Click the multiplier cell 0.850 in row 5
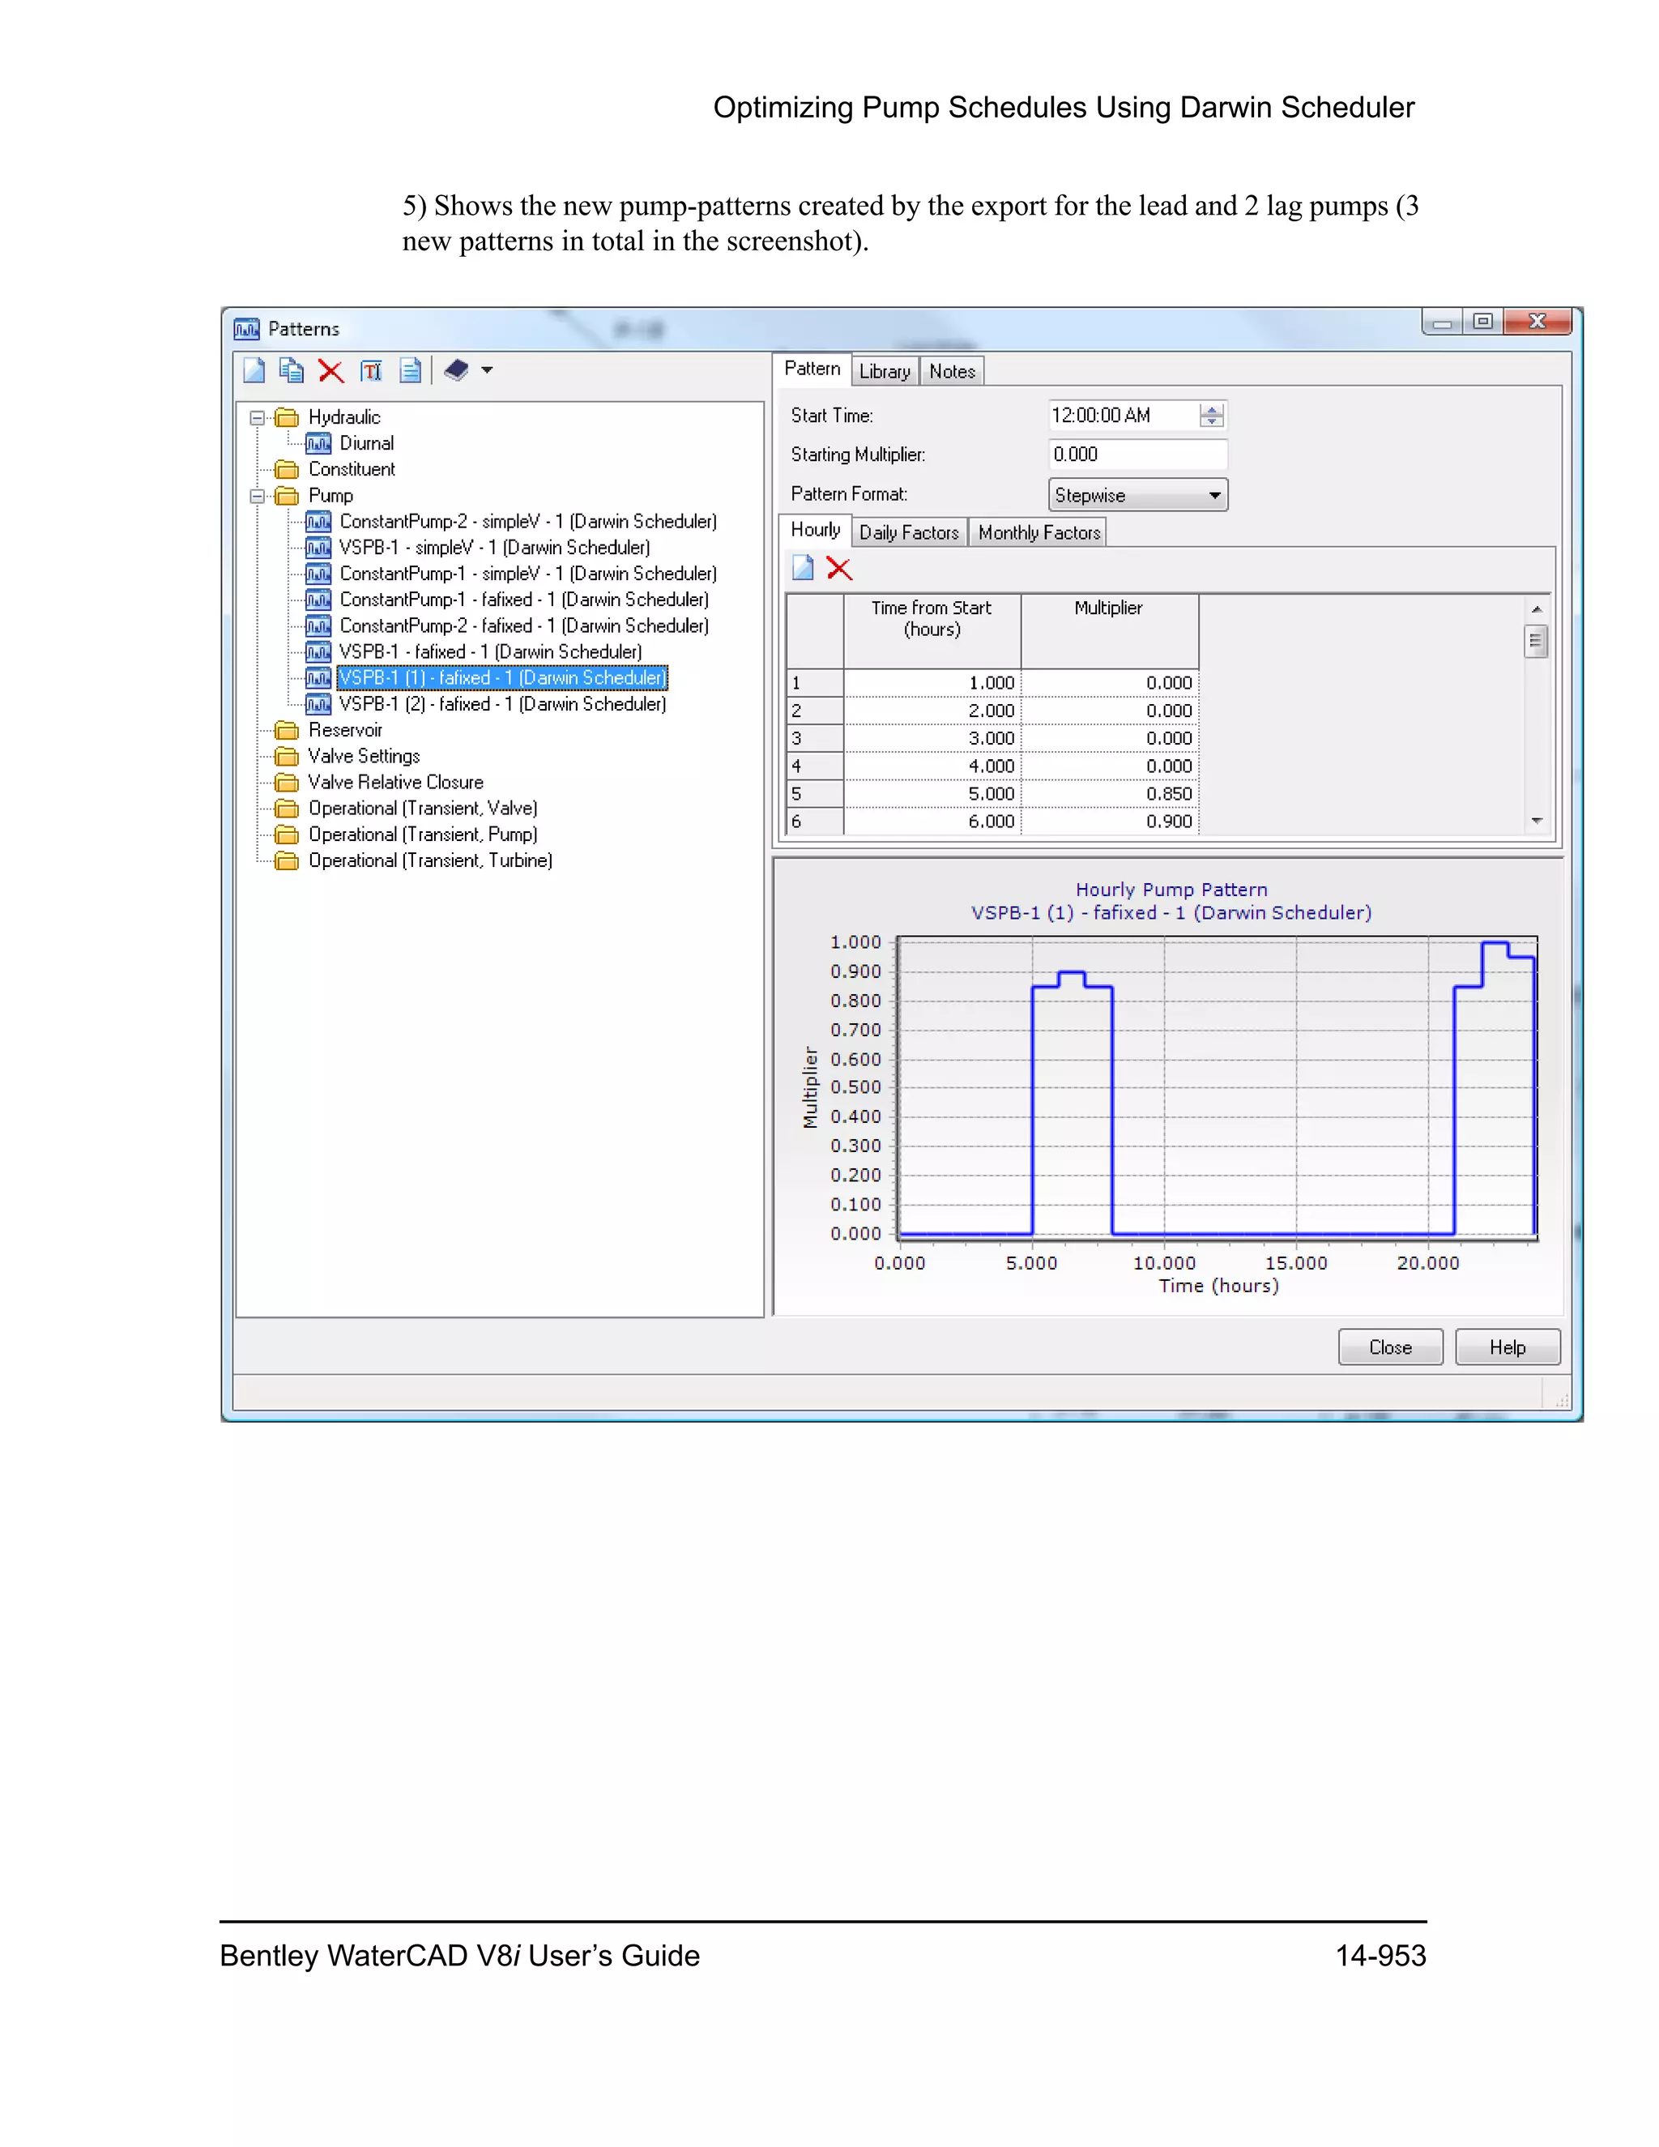This screenshot has width=1659, height=2147. point(1110,794)
